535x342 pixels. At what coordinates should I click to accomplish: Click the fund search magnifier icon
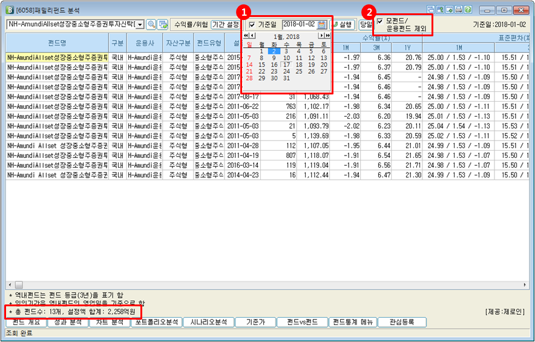pyautogui.click(x=151, y=25)
